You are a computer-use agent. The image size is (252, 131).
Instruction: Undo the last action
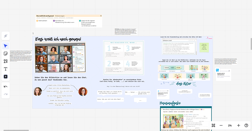(x=6, y=87)
